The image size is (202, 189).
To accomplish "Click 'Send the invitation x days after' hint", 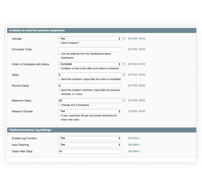I will (91, 79).
